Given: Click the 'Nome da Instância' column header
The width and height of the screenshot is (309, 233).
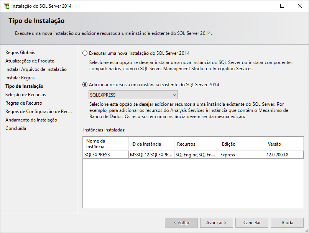Looking at the screenshot, I should 105,144.
